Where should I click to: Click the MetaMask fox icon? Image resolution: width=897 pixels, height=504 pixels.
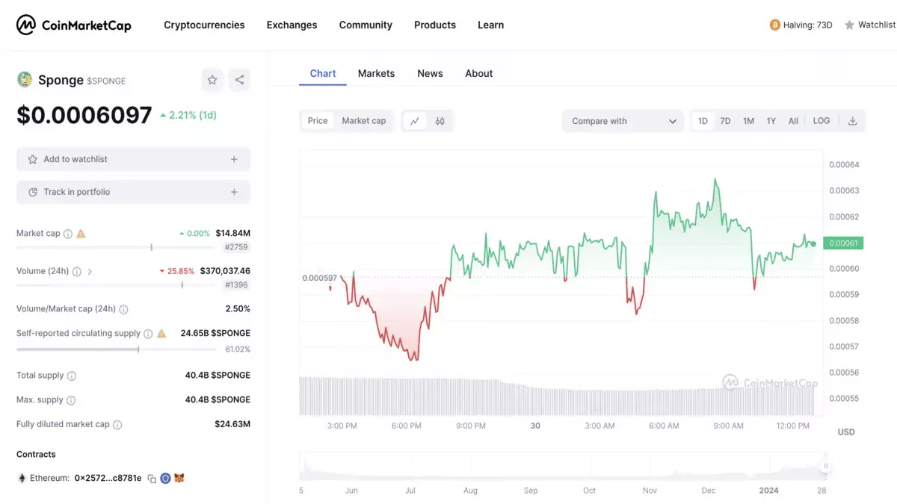tap(179, 479)
